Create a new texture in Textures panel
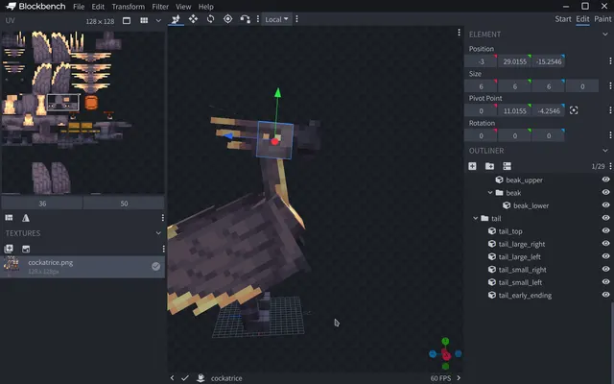614x384 pixels. pos(26,249)
